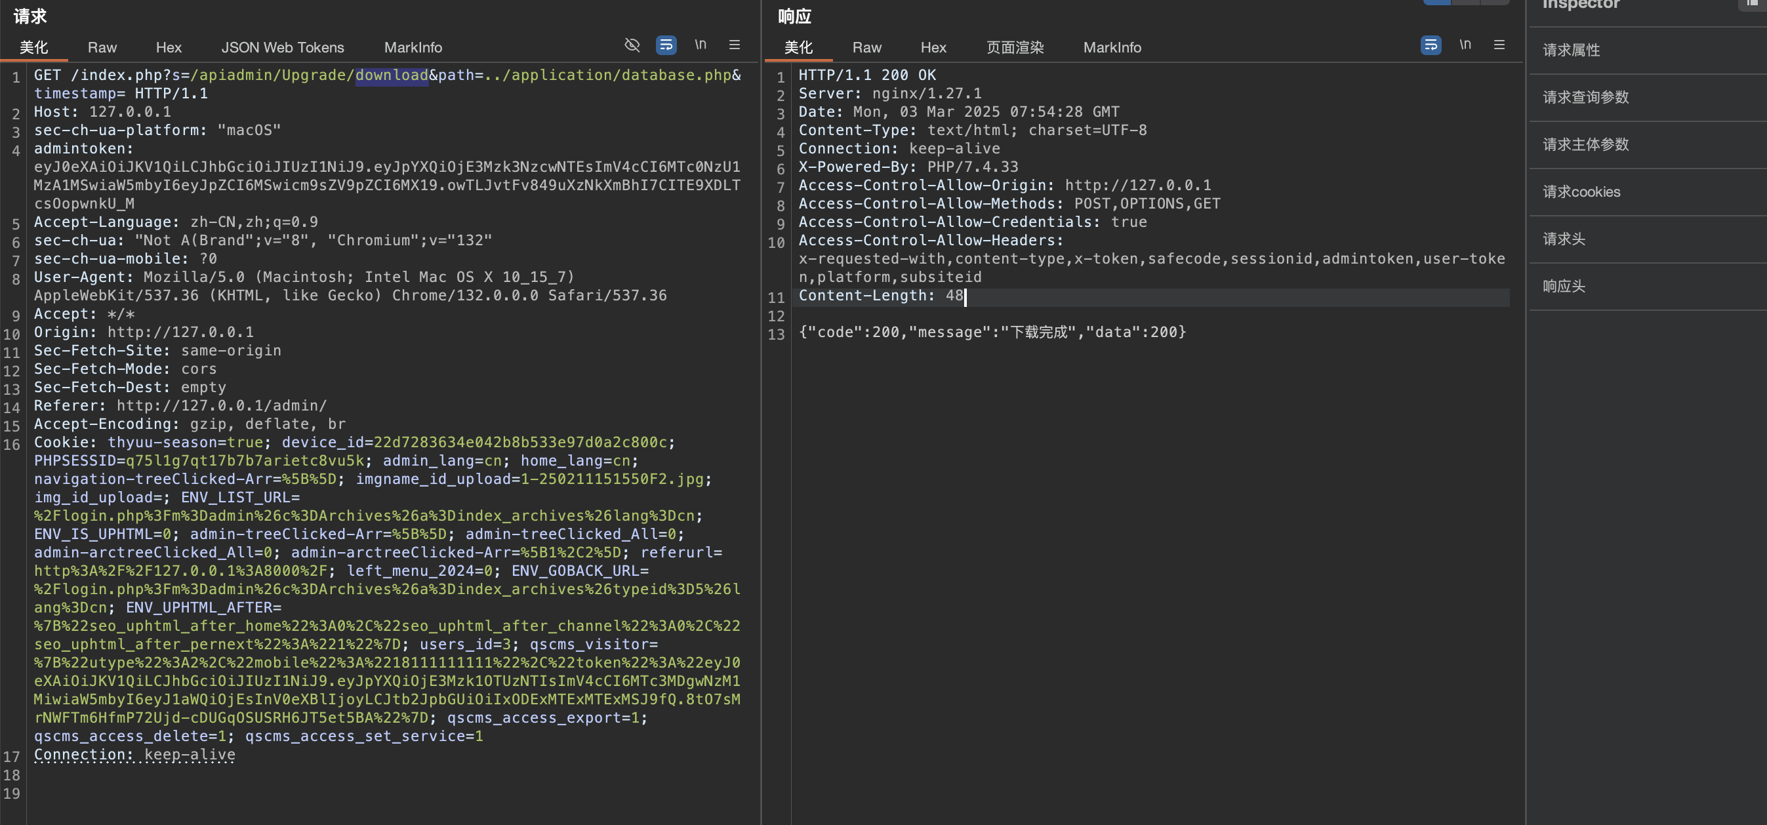
Task: Click 'Content-Type: text/html; charset=UTF-8' line
Action: click(x=973, y=131)
